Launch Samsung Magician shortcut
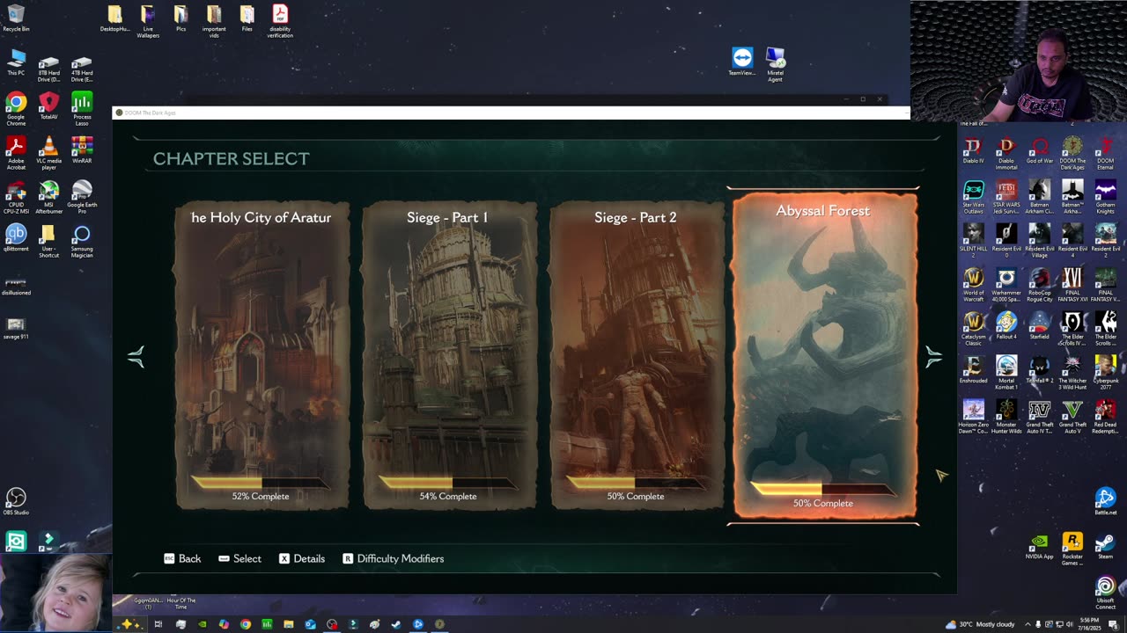Image resolution: width=1127 pixels, height=633 pixels. click(82, 241)
